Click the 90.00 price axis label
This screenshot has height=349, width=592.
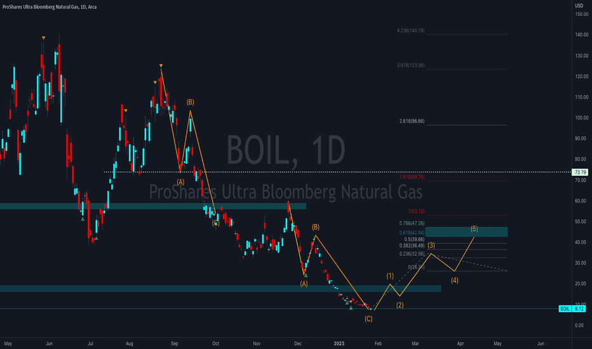581,138
